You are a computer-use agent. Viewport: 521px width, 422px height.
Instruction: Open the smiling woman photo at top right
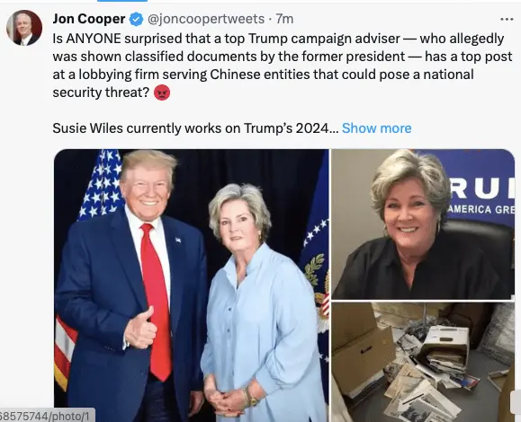click(423, 224)
